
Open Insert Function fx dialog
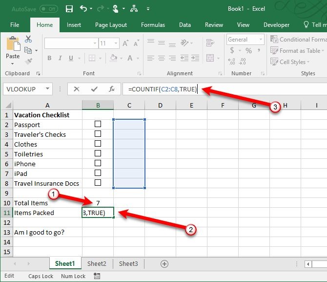(112, 89)
